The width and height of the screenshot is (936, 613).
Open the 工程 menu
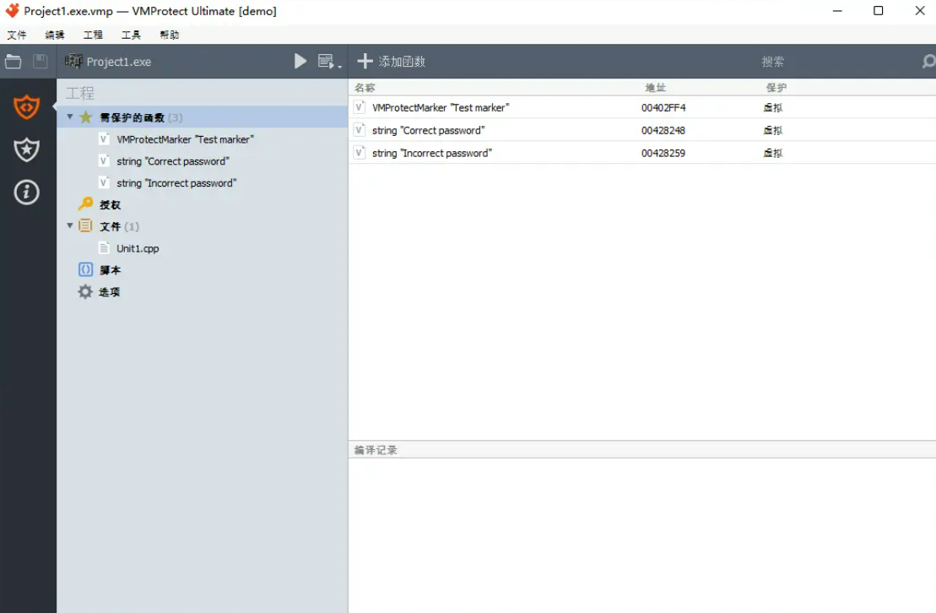tap(93, 35)
